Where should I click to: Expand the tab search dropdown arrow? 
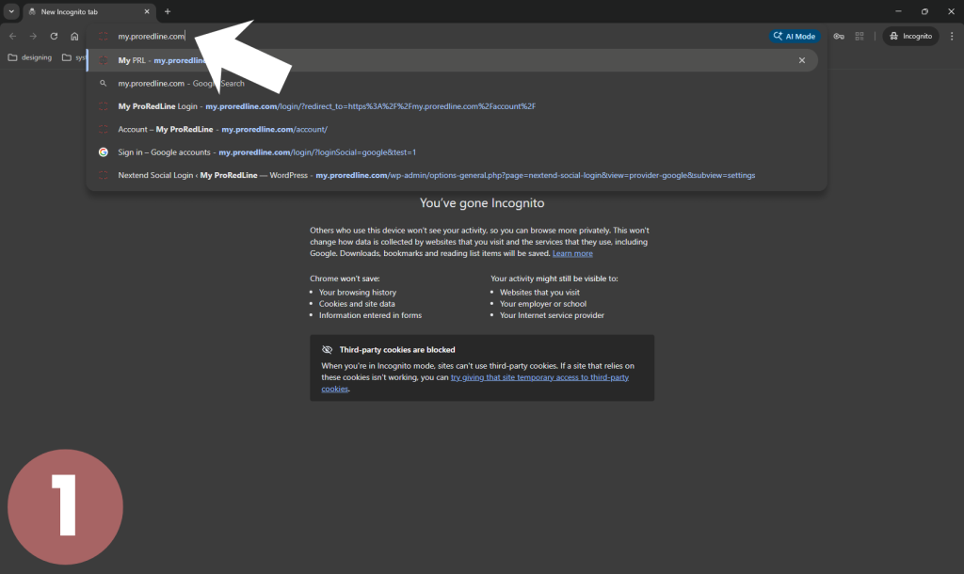[11, 11]
